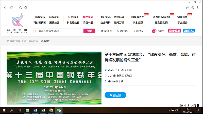Go to 首页 in breadcrumb

[24, 41]
